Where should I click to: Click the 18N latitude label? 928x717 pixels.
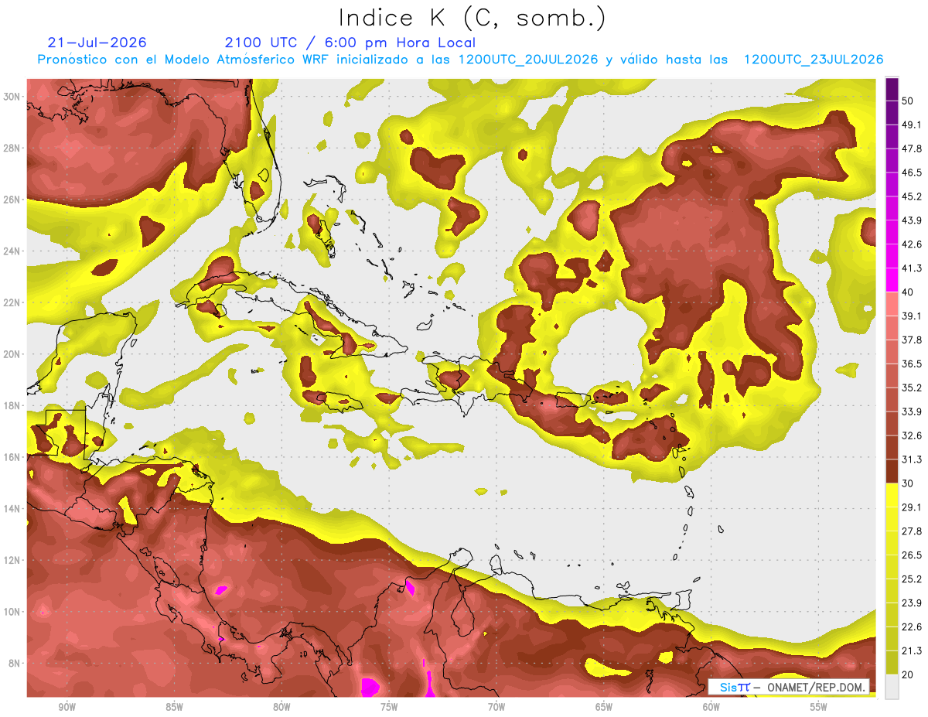(x=12, y=405)
